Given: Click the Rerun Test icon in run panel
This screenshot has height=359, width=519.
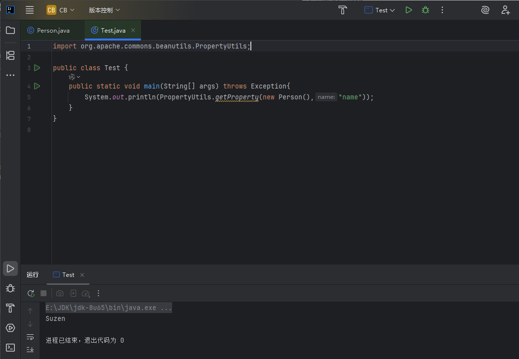Looking at the screenshot, I should [x=31, y=293].
